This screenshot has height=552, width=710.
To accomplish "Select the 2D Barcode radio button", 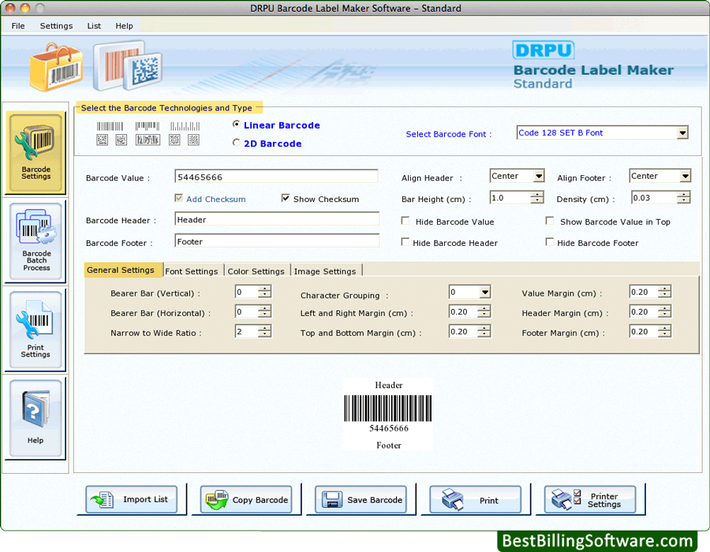I will 236,143.
